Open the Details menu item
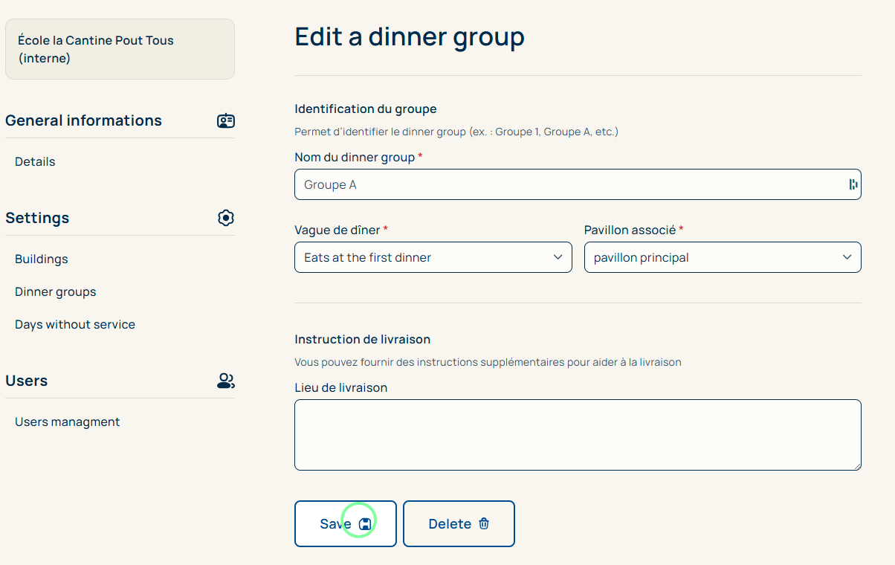The image size is (895, 565). [35, 161]
